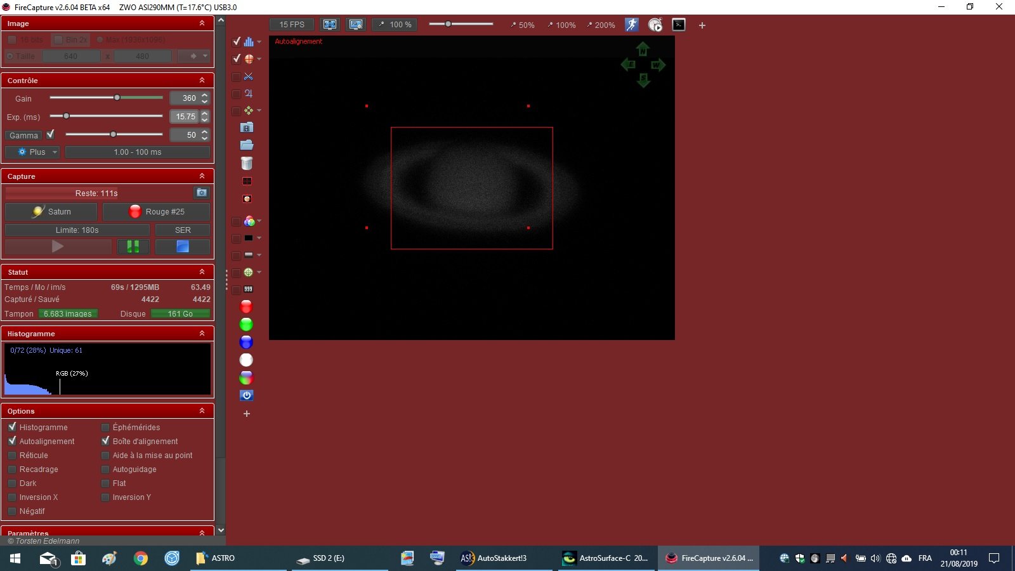Screen dimensions: 1015x571
Task: Uncheck Boîte d'alignement option
Action: (105, 441)
